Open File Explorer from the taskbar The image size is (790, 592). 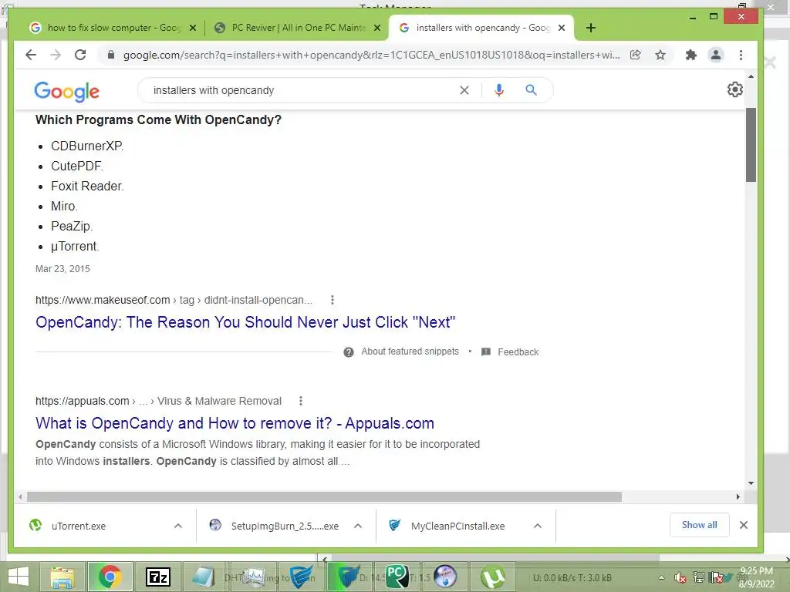point(62,577)
